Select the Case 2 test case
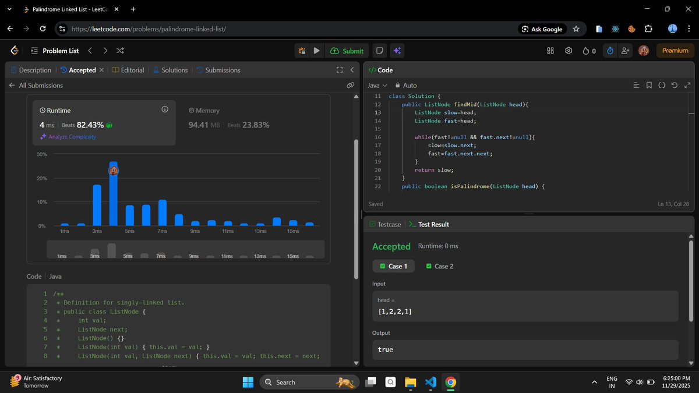Image resolution: width=699 pixels, height=393 pixels. tap(440, 266)
